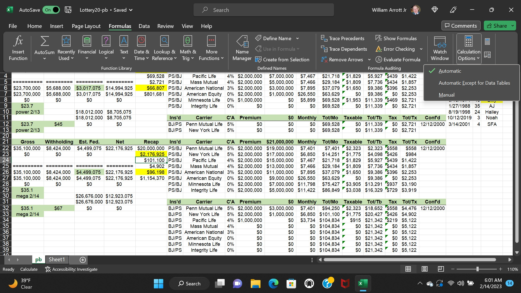Click the Share button

click(497, 26)
